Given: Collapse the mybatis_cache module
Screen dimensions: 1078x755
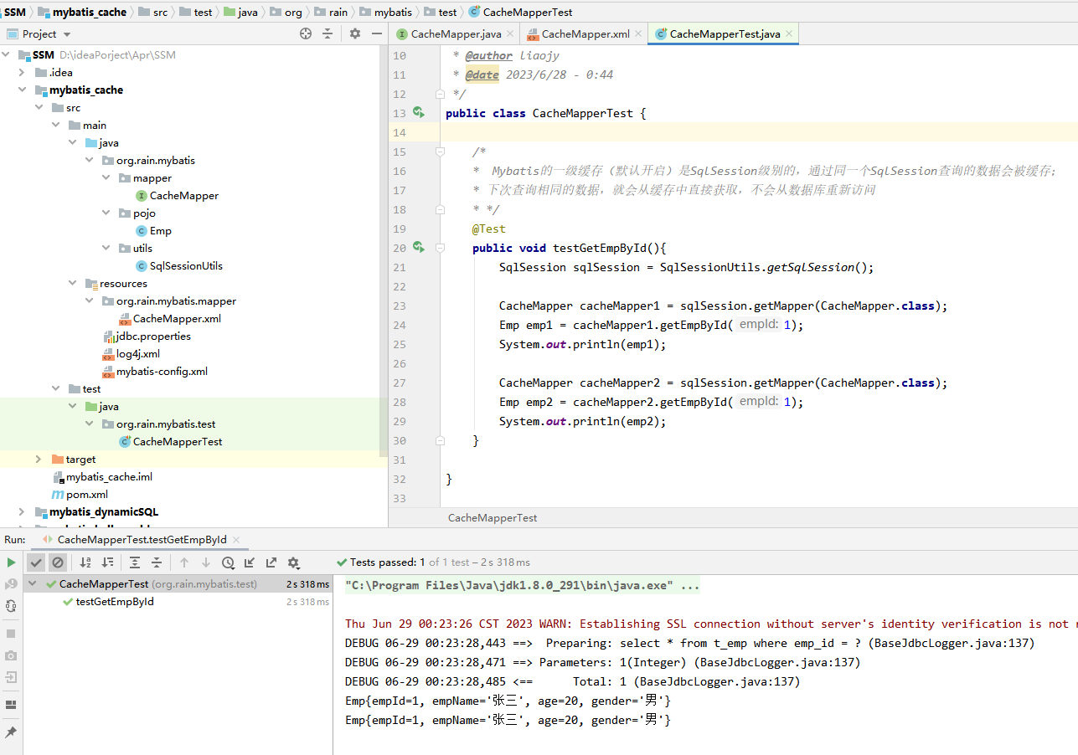Looking at the screenshot, I should (23, 90).
